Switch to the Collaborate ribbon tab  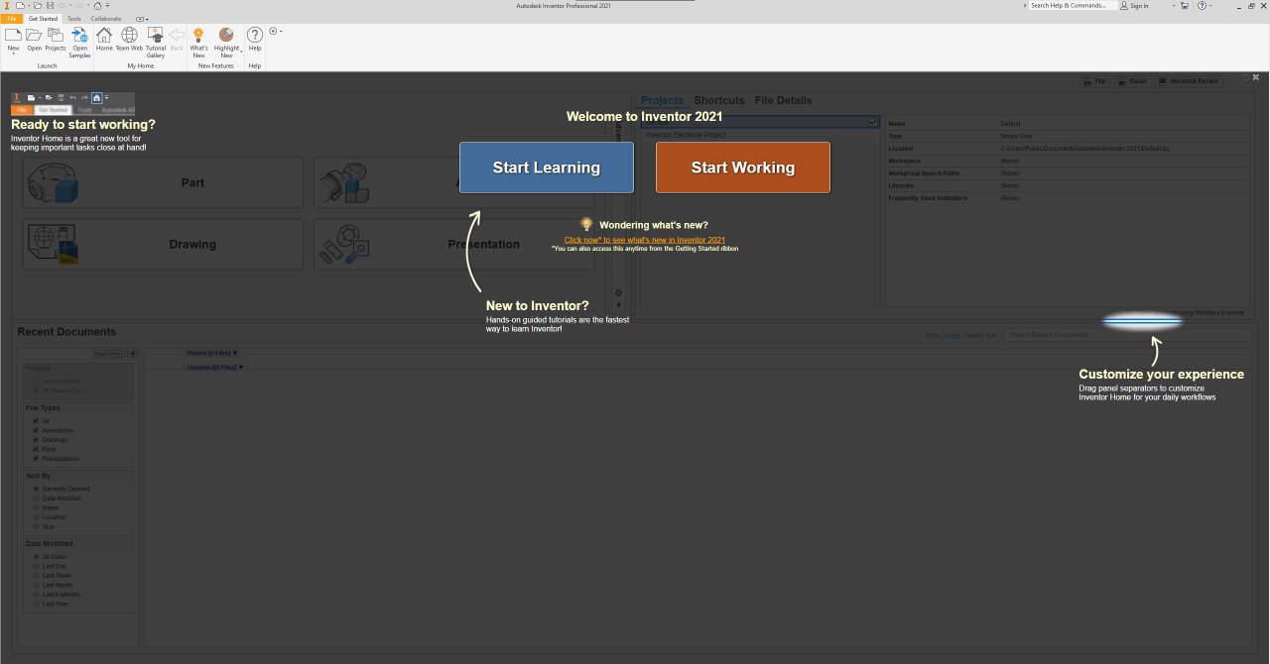coord(106,18)
